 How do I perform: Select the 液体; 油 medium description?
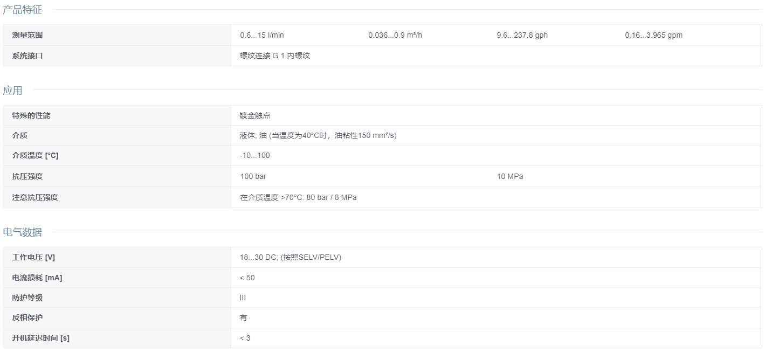tap(318, 135)
